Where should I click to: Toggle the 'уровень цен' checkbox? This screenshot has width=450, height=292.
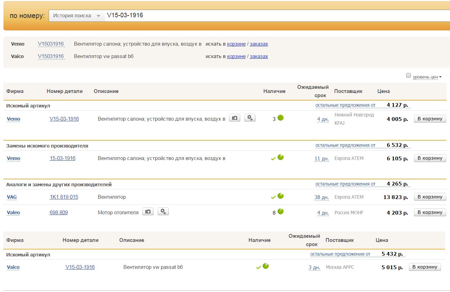click(x=409, y=76)
